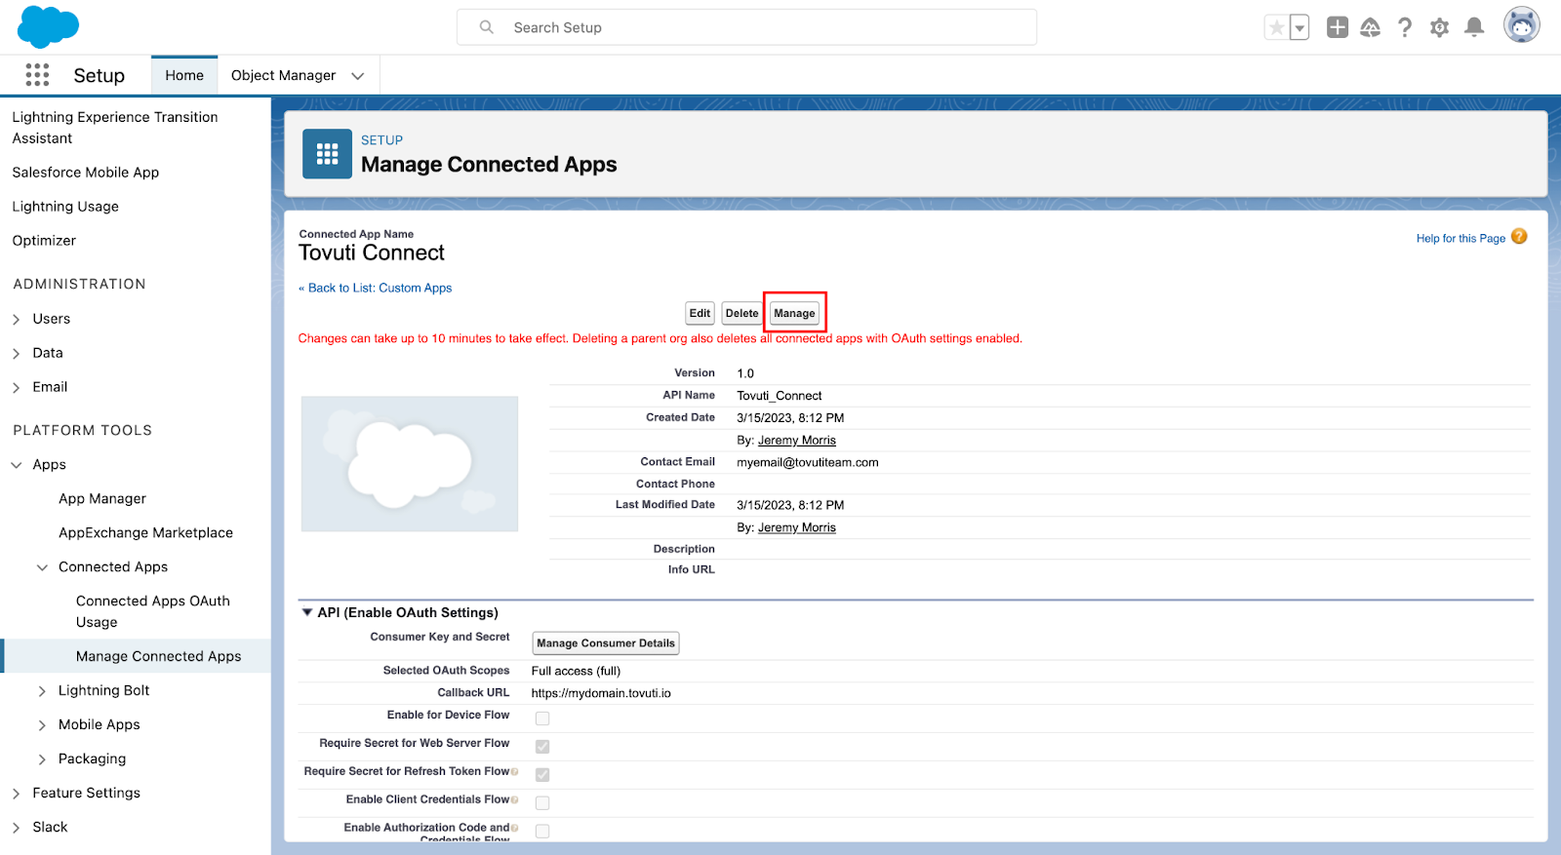This screenshot has width=1561, height=855.
Task: Expand the Users section
Action: 16,319
